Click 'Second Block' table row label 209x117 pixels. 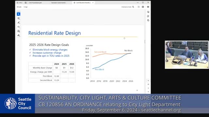coord(46,80)
